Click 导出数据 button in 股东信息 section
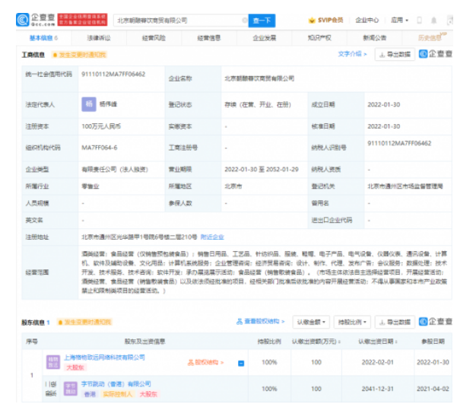 [395, 322]
